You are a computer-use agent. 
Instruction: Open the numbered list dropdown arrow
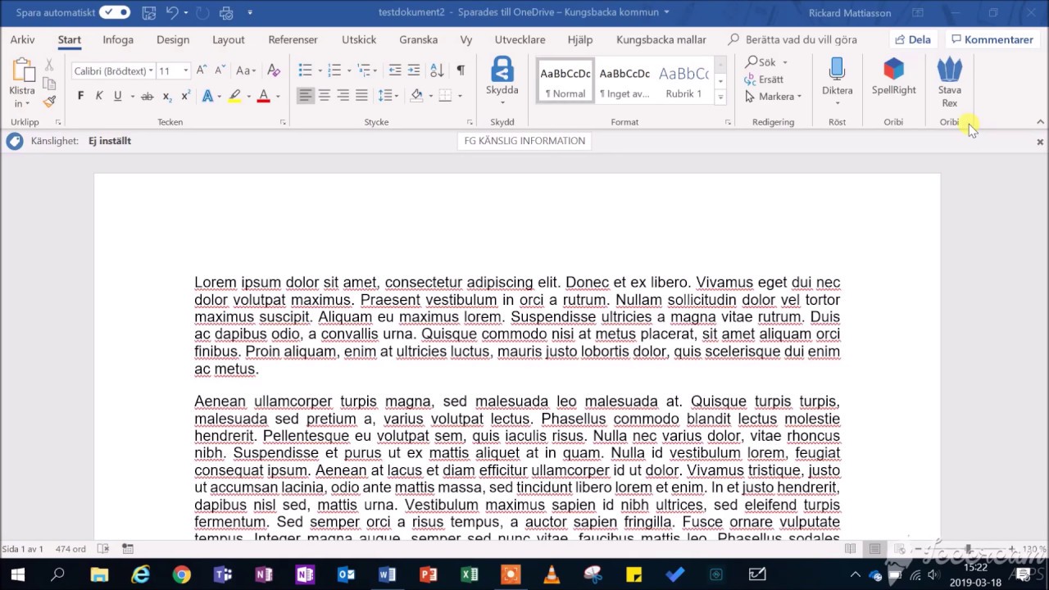tap(348, 71)
